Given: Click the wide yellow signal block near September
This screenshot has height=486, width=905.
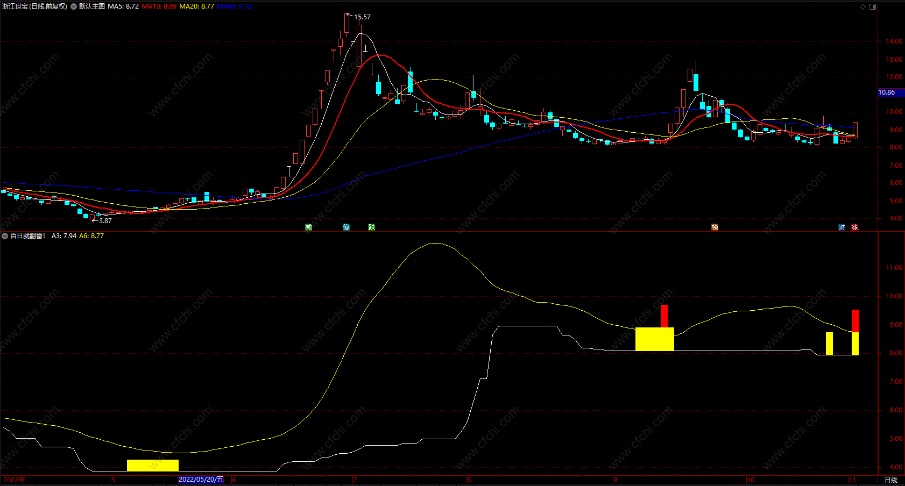Looking at the screenshot, I should point(655,339).
